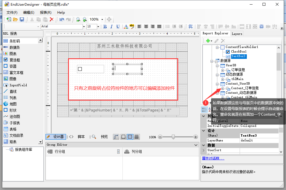Collapse the UserDB data source node

coord(217,66)
